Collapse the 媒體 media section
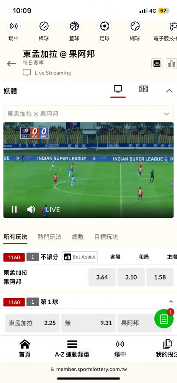 coord(169,91)
